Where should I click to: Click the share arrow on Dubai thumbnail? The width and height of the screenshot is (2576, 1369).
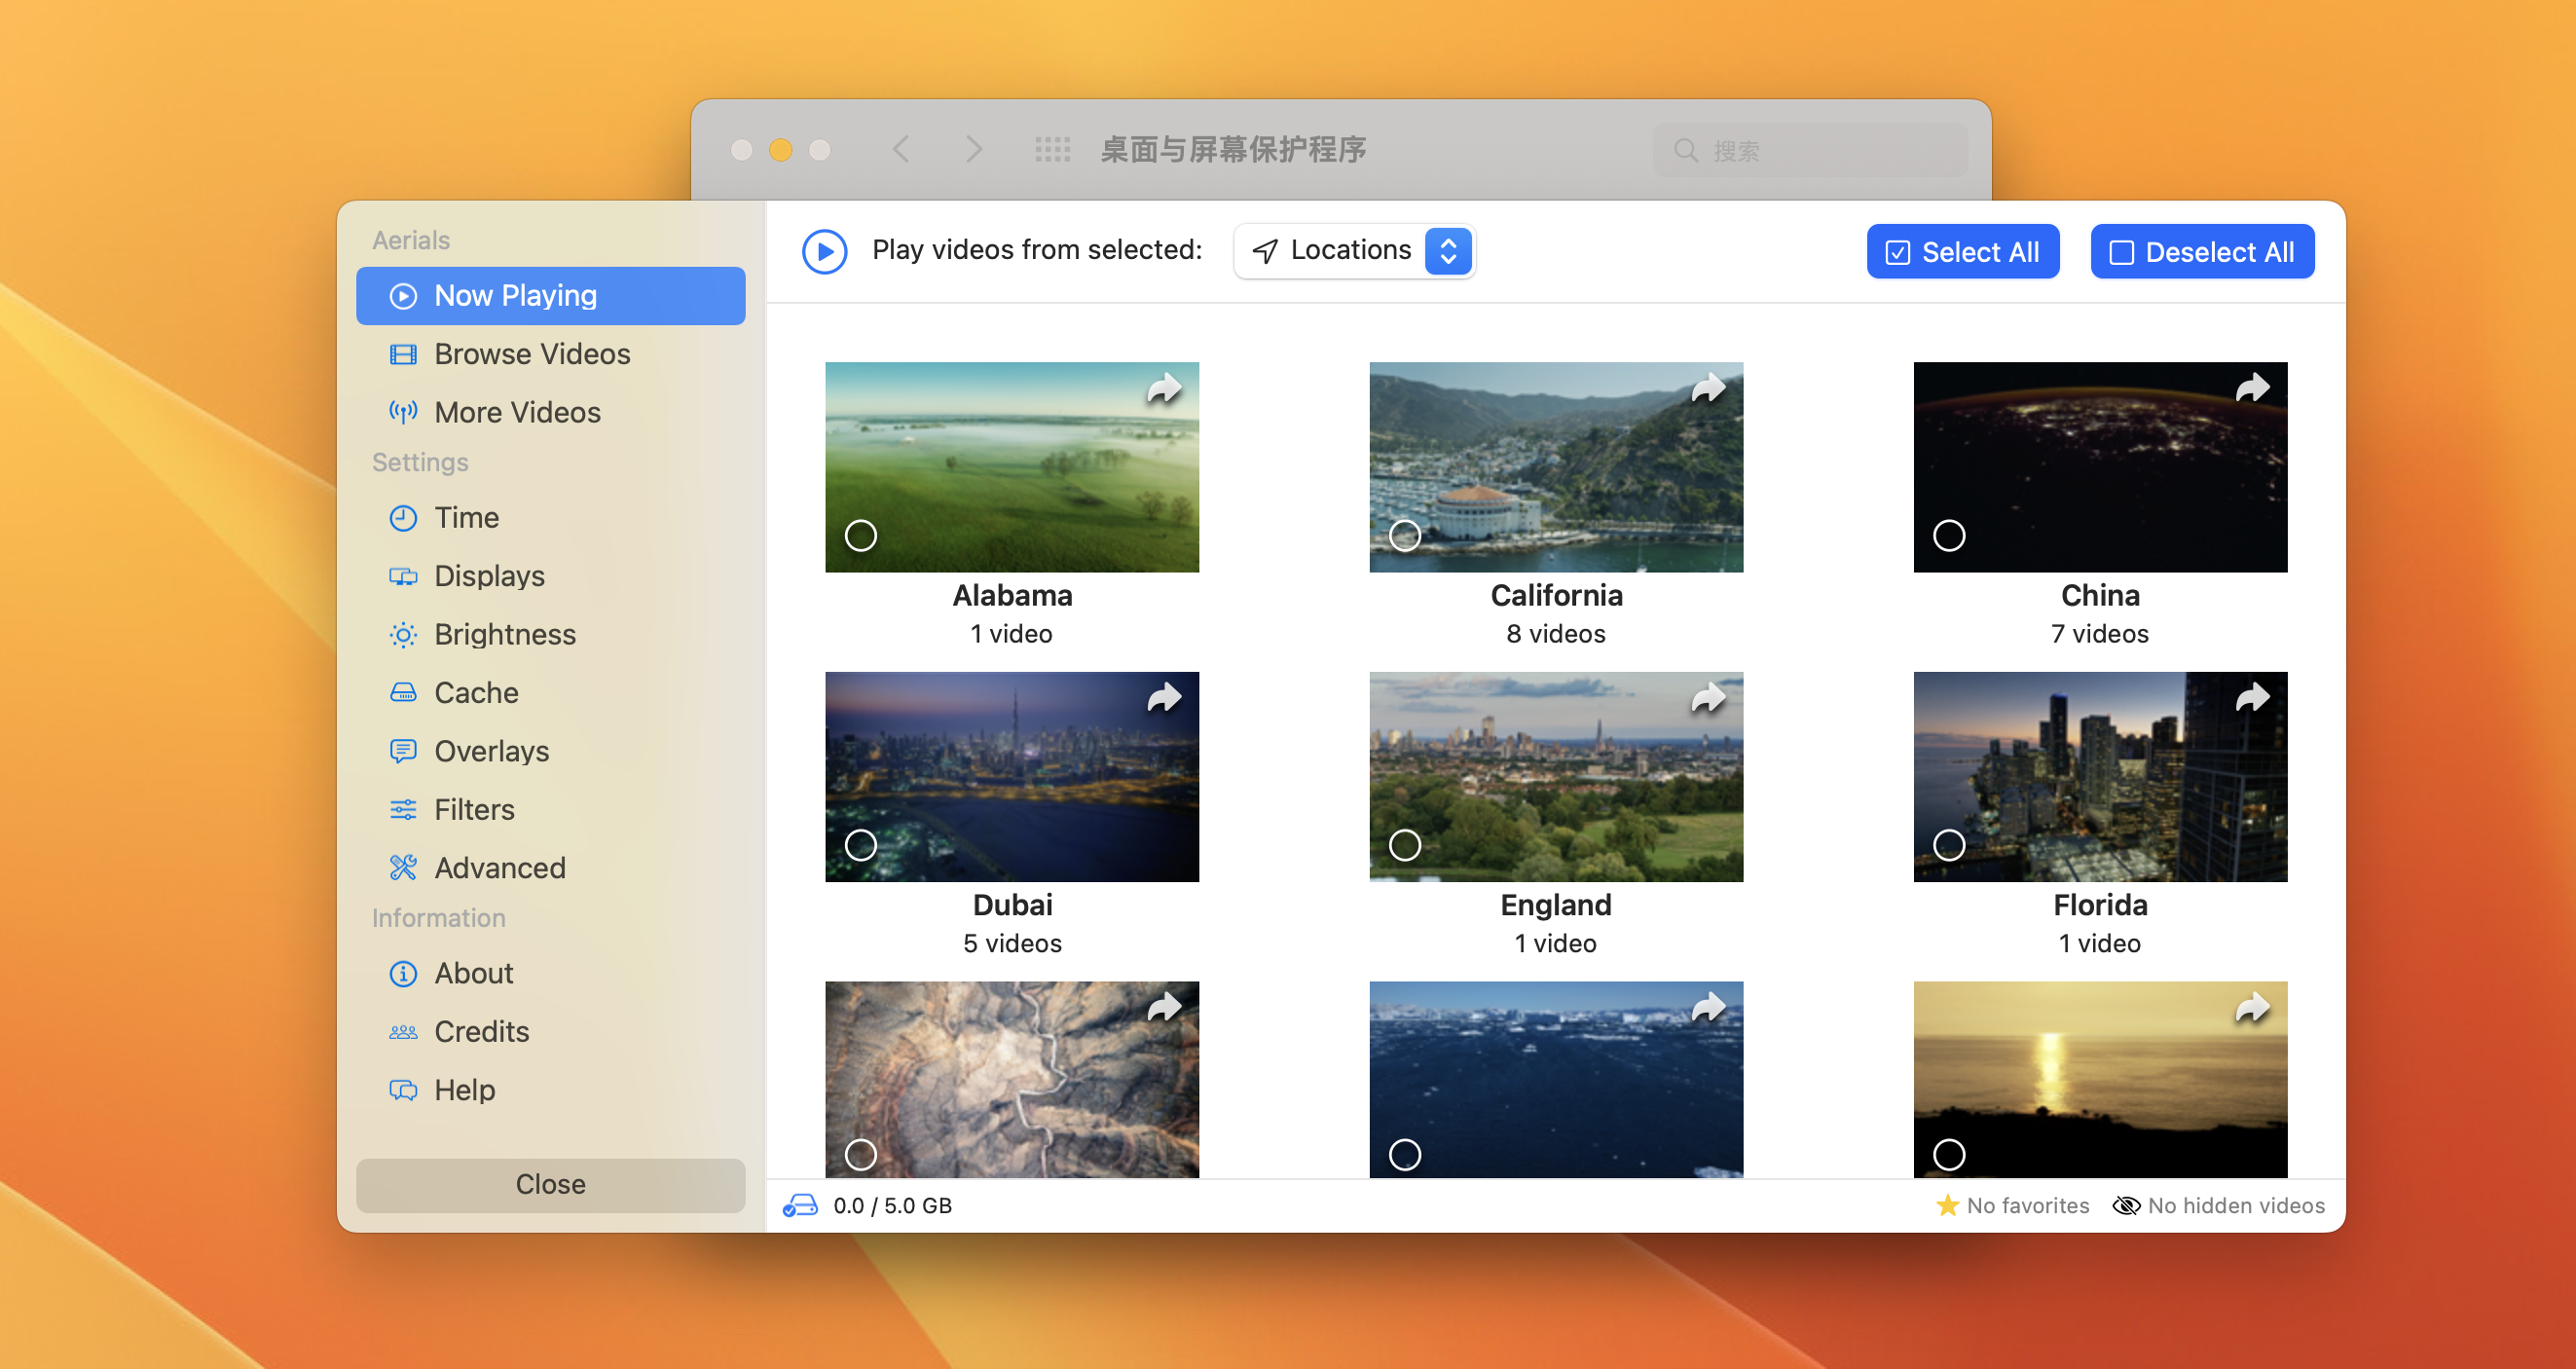1164,697
